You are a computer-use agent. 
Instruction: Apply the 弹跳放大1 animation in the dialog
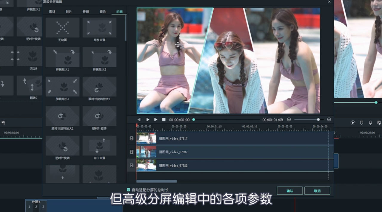click(x=62, y=57)
